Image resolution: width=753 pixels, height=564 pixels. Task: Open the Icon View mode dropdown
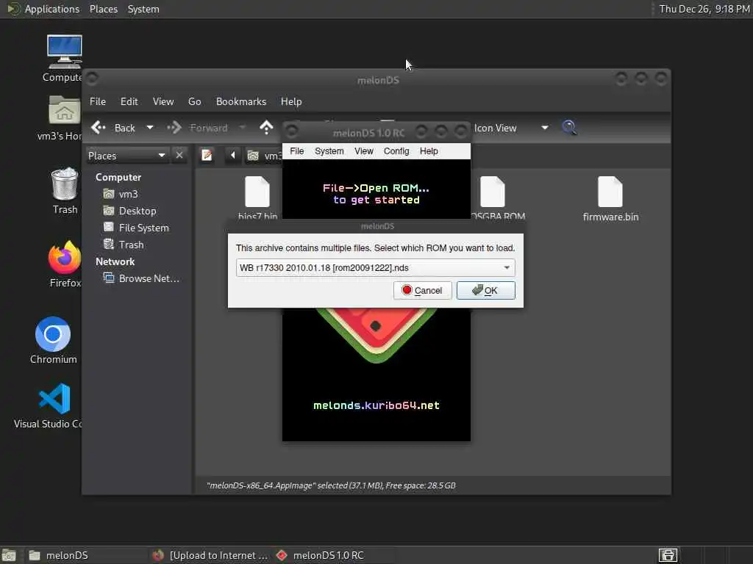(x=511, y=128)
